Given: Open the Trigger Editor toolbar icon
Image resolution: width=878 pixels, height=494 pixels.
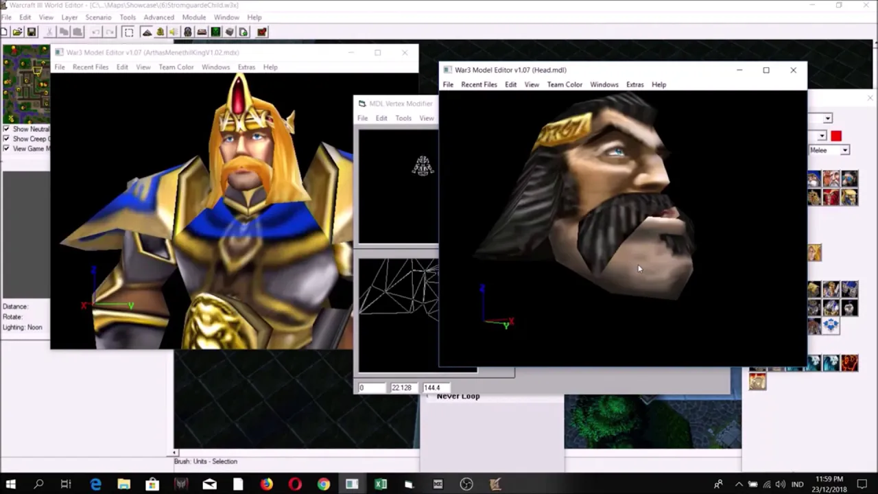Looking at the screenshot, I should tap(160, 32).
